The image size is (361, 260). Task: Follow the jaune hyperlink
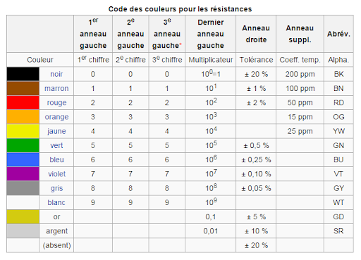click(x=56, y=131)
